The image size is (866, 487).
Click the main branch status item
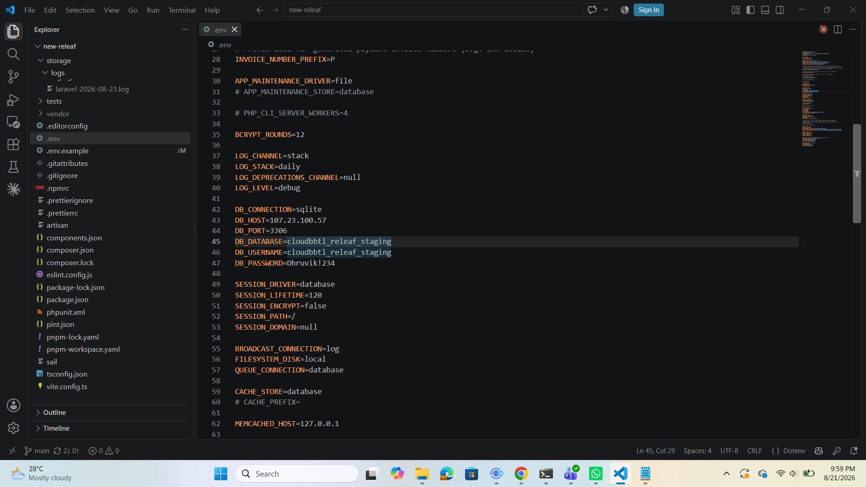coord(37,450)
